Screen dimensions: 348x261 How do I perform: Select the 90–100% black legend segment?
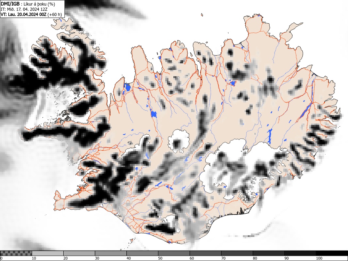tap(300, 253)
